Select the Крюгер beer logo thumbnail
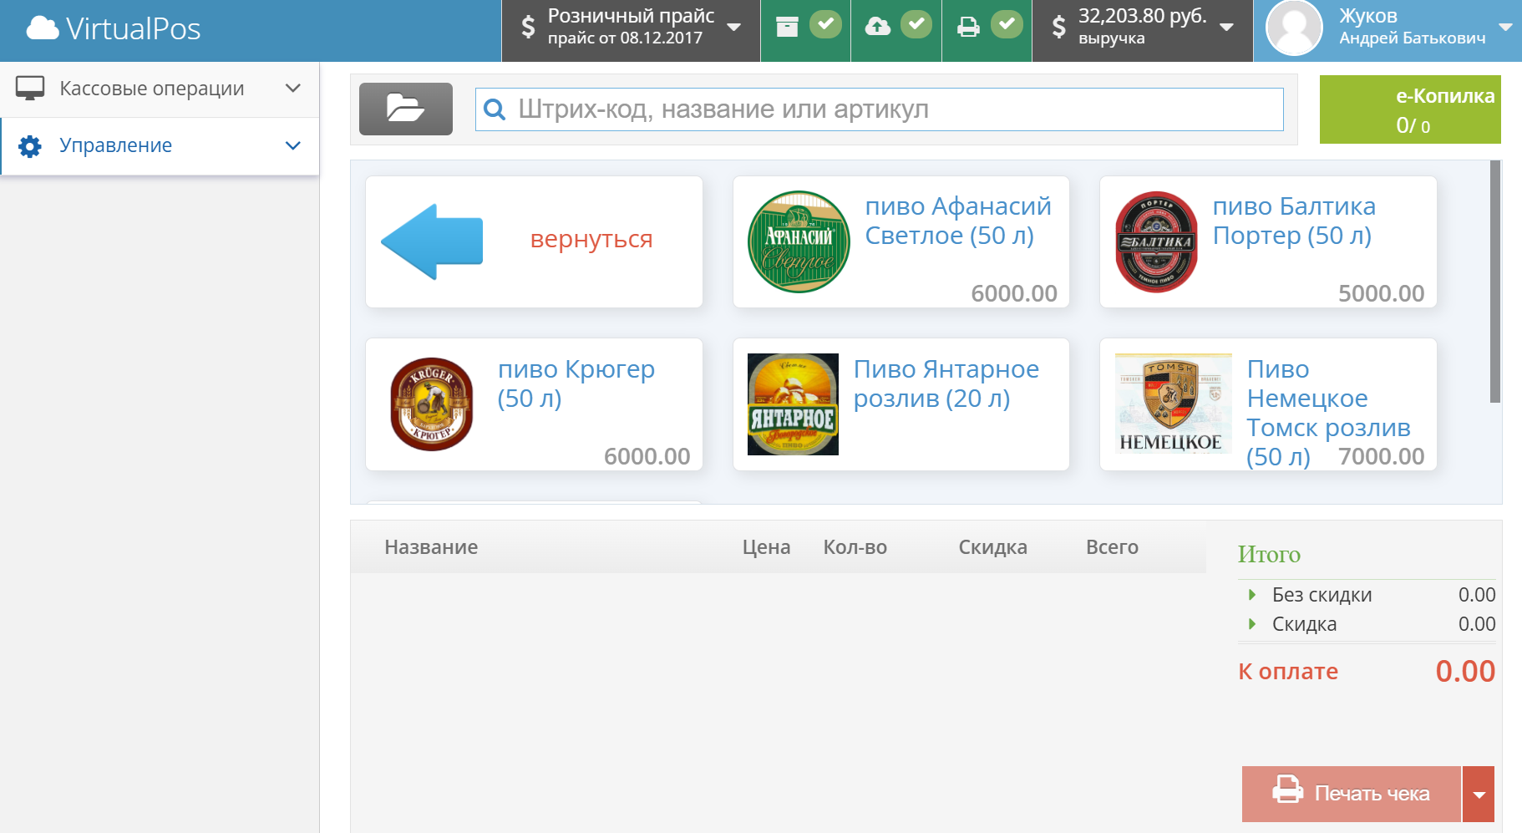This screenshot has height=833, width=1522. tap(432, 404)
